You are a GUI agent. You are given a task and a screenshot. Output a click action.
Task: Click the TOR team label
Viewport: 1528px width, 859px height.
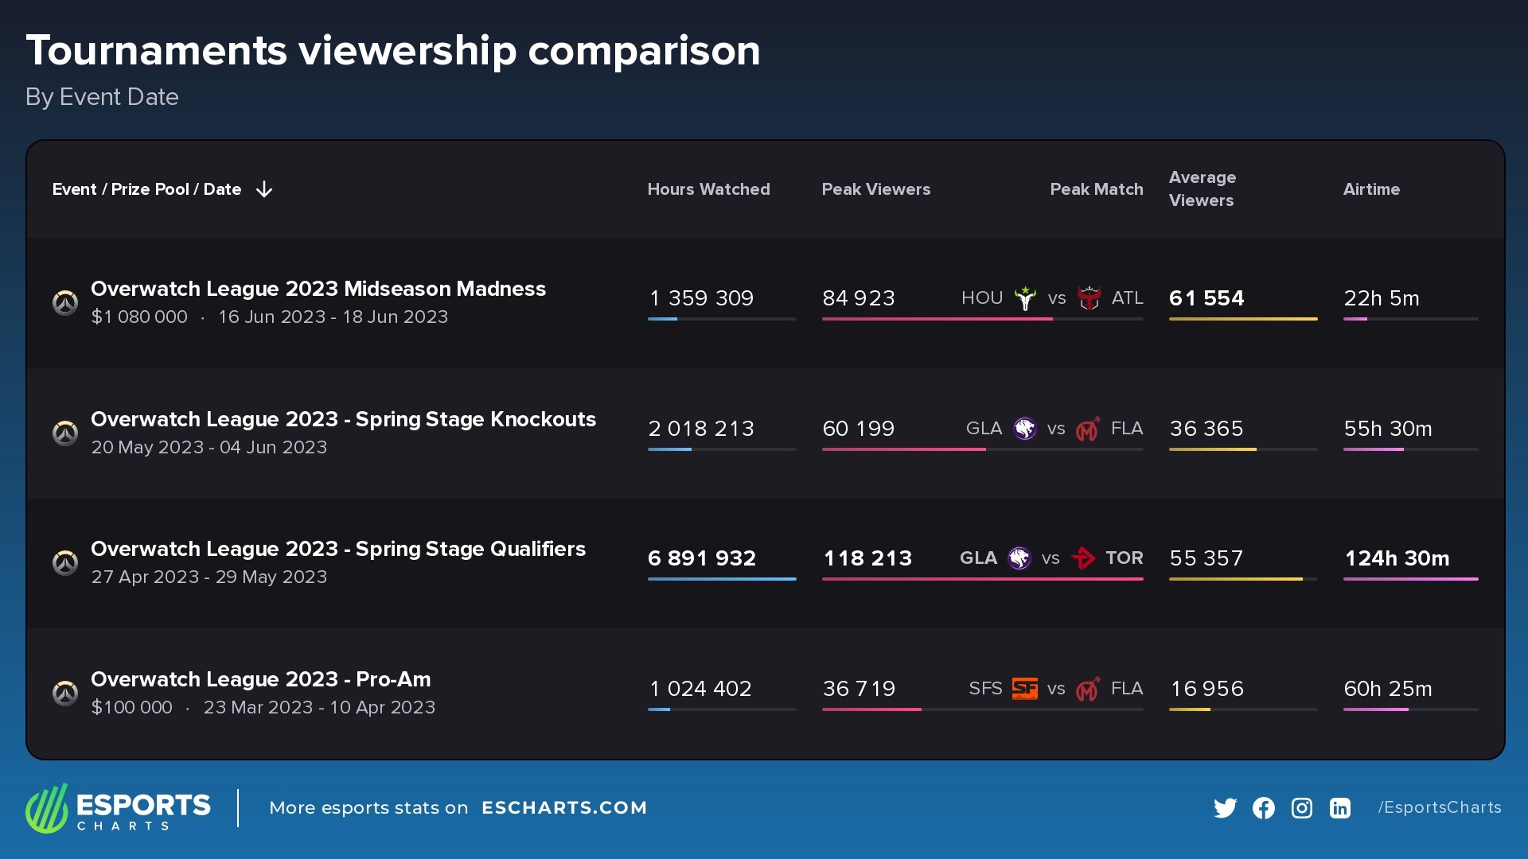tap(1125, 558)
